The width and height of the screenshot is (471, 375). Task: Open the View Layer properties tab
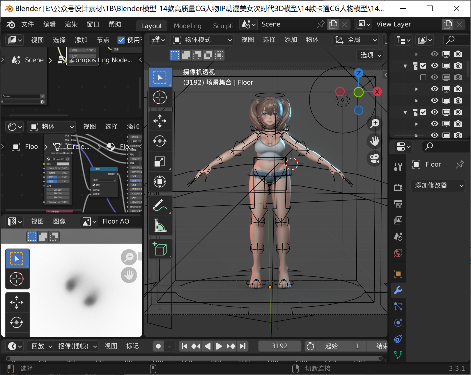(x=398, y=220)
